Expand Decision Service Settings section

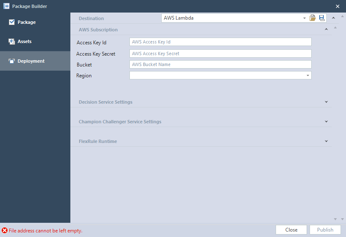(326, 102)
